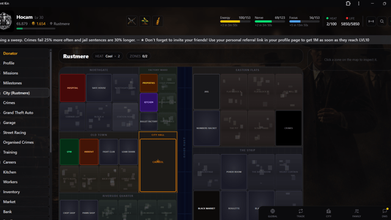Open Garage in the sidebar

click(24, 122)
